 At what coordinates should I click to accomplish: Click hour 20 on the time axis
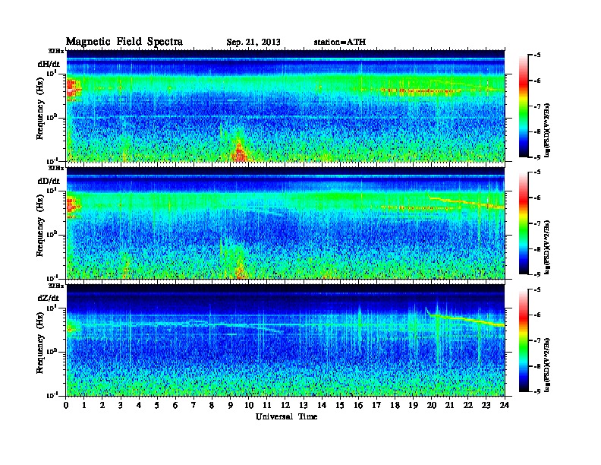pos(432,405)
